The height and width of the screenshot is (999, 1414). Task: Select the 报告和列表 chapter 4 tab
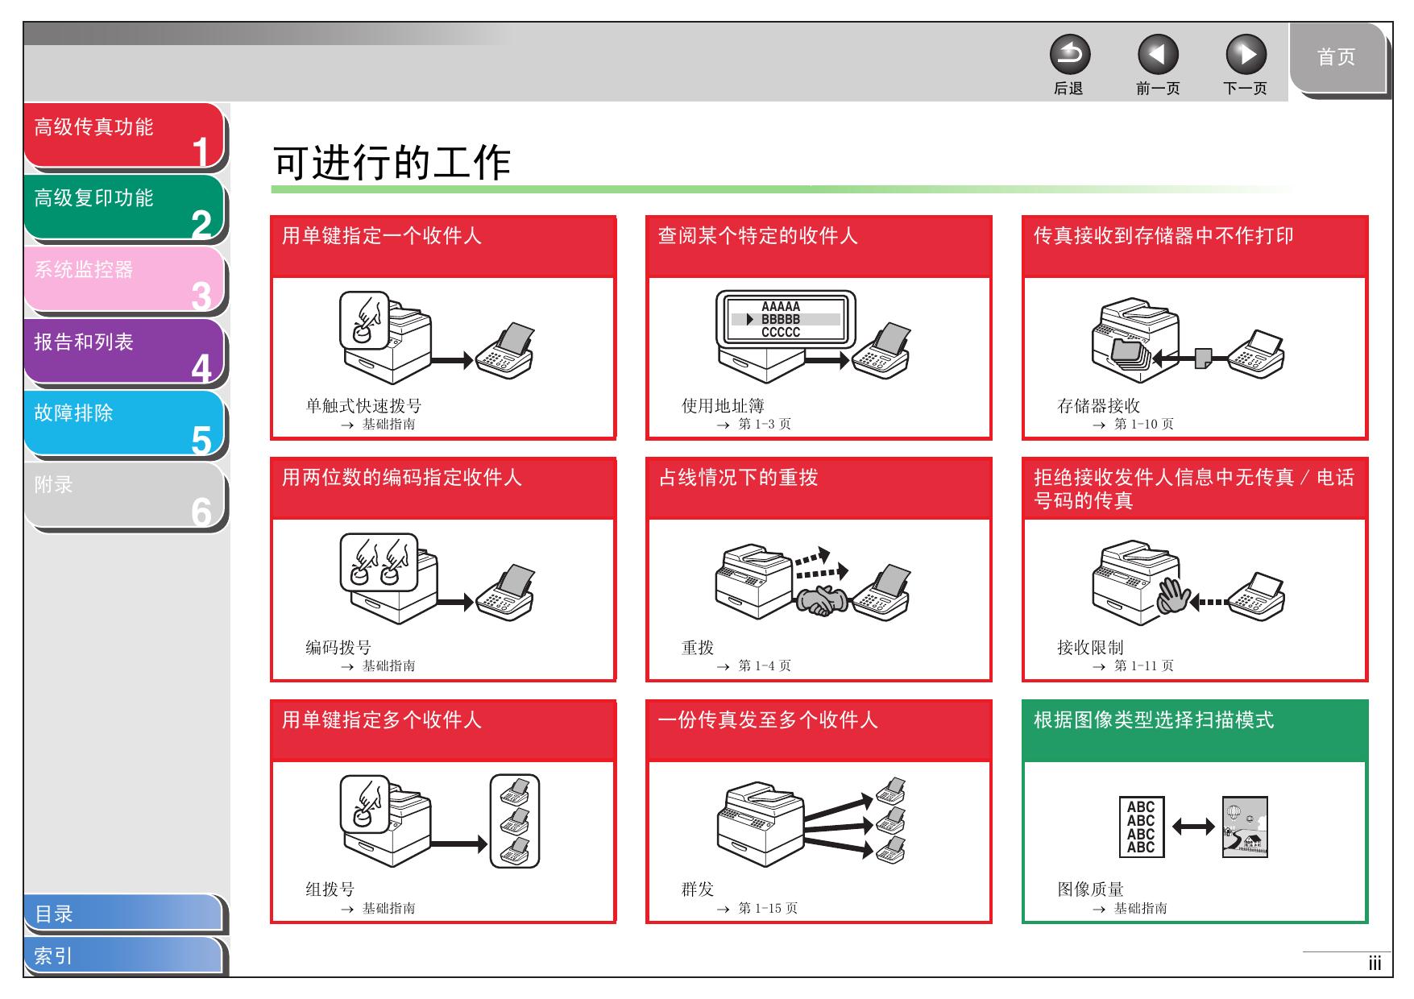pyautogui.click(x=123, y=350)
